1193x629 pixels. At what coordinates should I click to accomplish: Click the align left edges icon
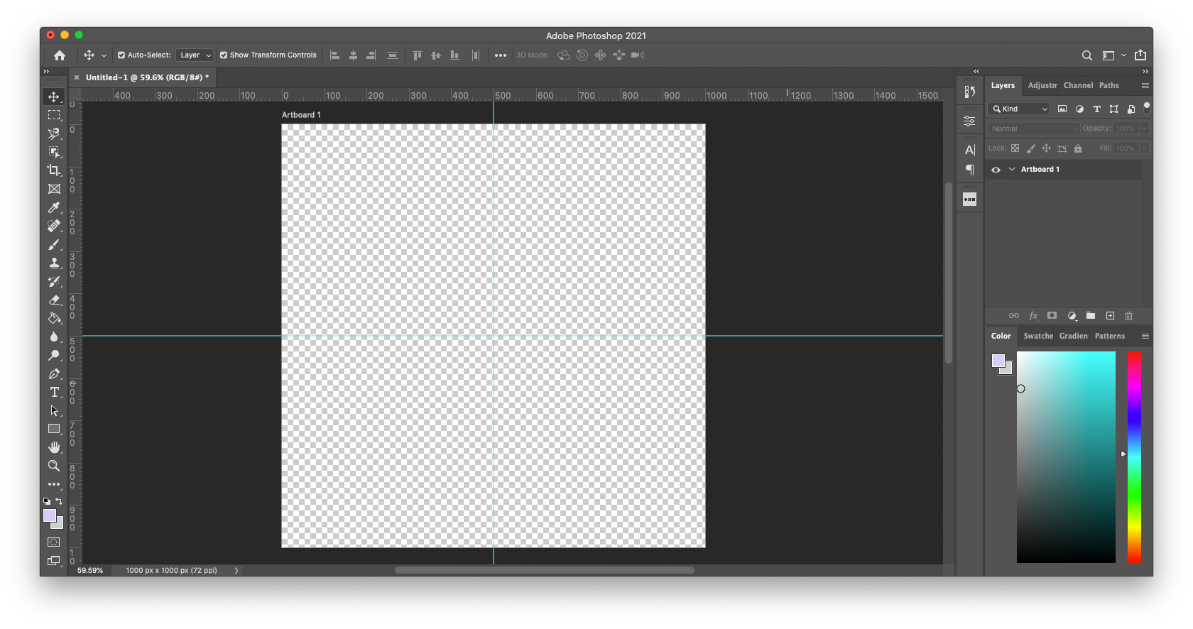(x=335, y=55)
